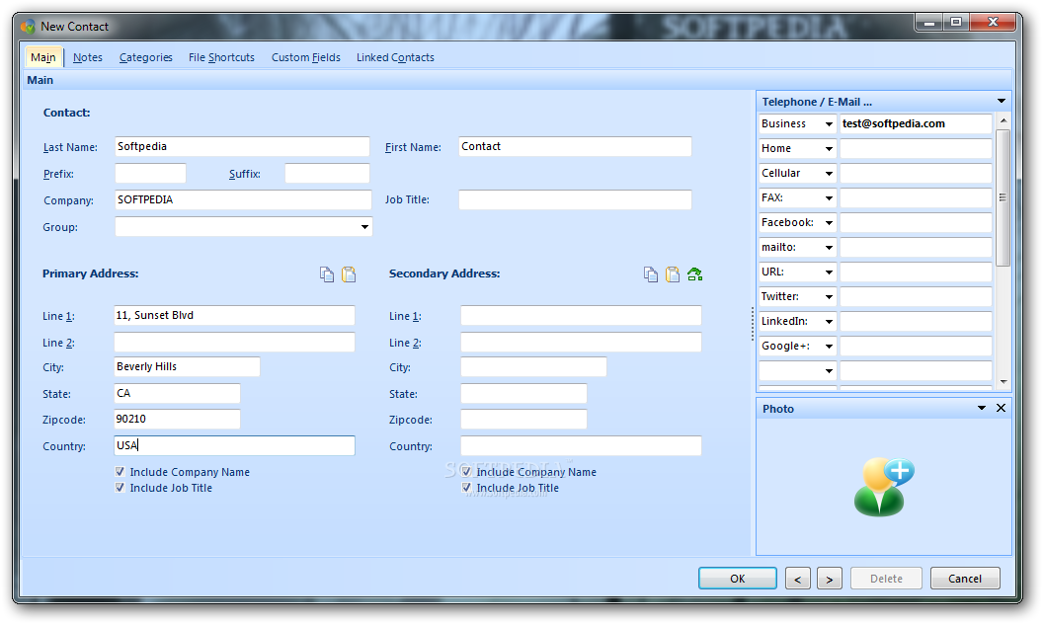Confirm with the OK button
This screenshot has width=1043, height=624.
click(x=738, y=579)
